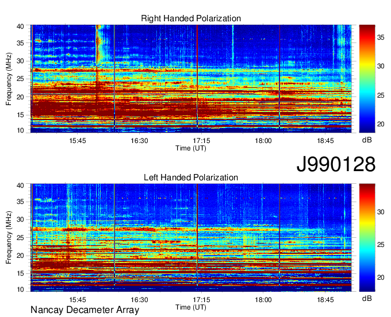The width and height of the screenshot is (391, 317).
Task: Click the 15 MHz tick of Right Handed plot
Action: click(20, 115)
